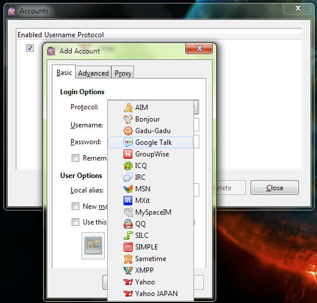The width and height of the screenshot is (317, 303).
Task: Click the Google Talk bubble icon
Action: 128,142
